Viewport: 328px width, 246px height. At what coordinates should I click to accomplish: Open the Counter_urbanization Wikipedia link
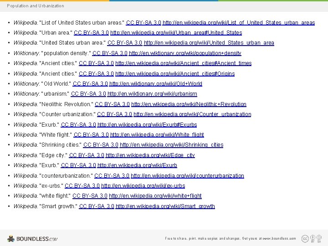tap(192, 114)
